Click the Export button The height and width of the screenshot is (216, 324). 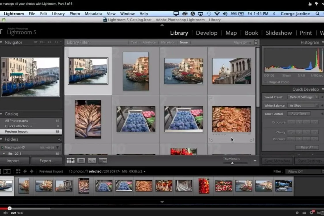pos(47,161)
